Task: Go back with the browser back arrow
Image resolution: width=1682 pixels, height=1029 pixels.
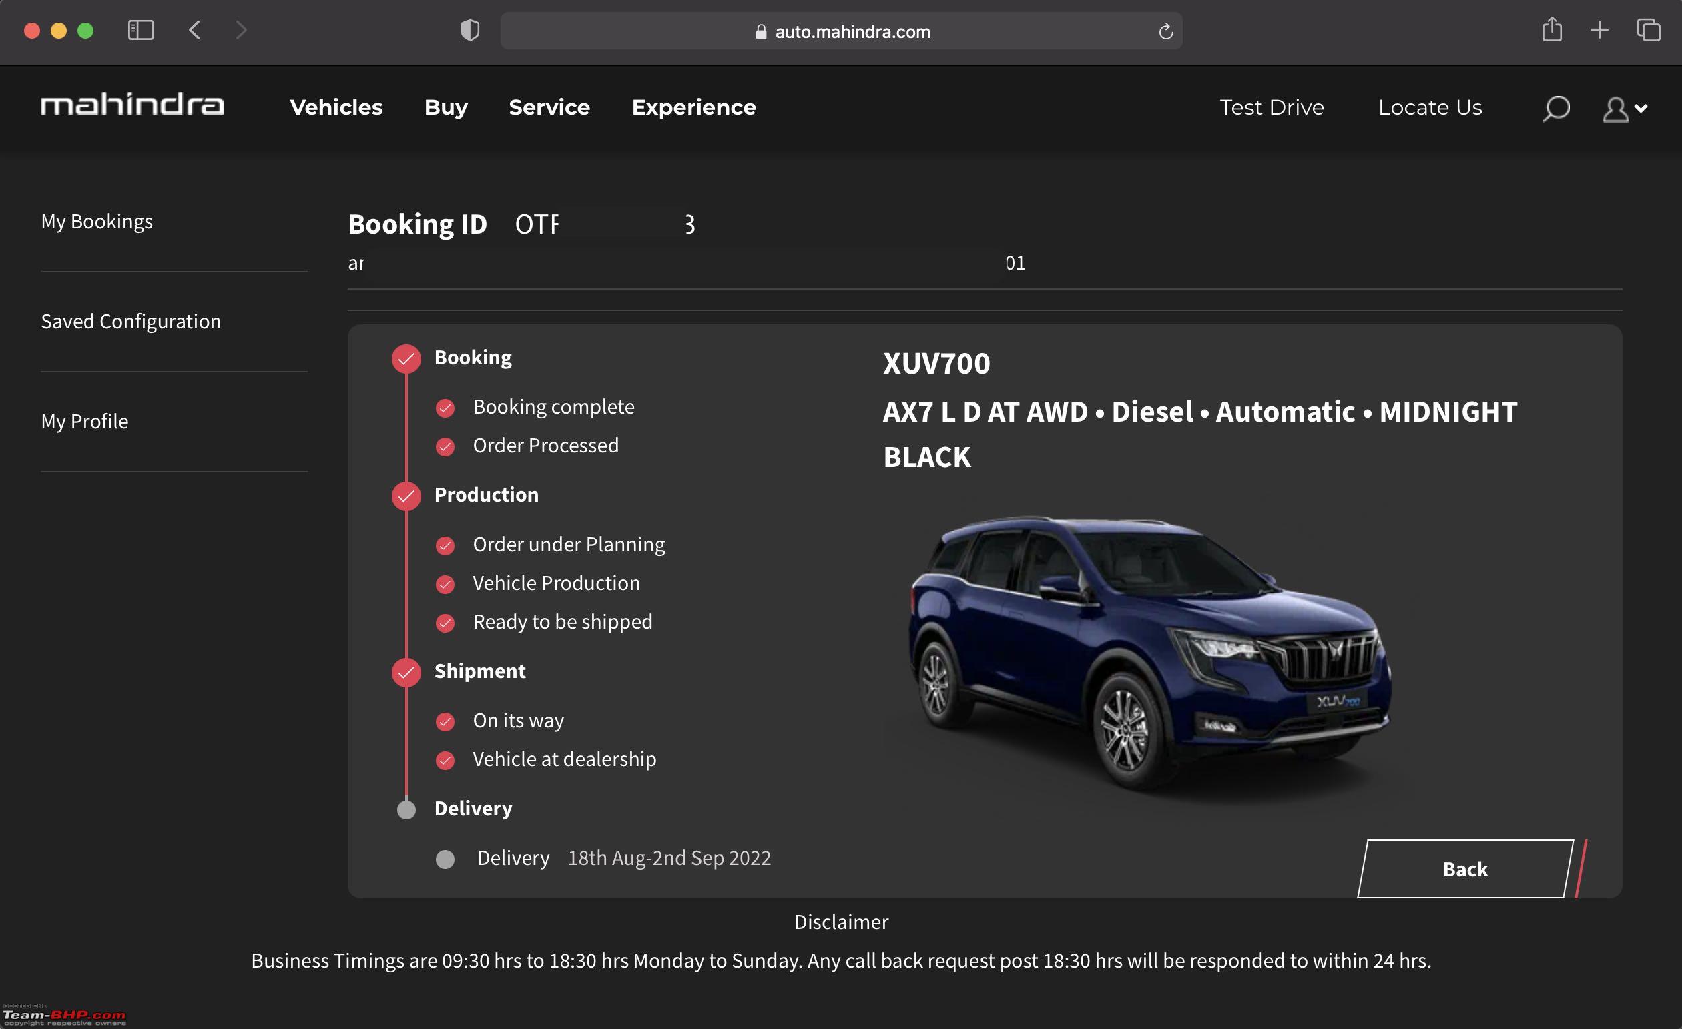Action: click(x=194, y=30)
